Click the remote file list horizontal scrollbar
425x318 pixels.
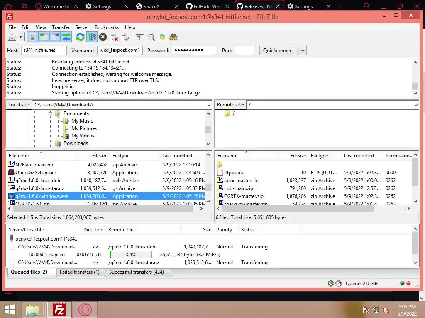pyautogui.click(x=298, y=209)
